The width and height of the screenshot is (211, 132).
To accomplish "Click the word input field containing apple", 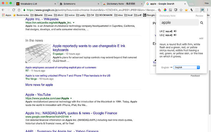I will [179, 22].
